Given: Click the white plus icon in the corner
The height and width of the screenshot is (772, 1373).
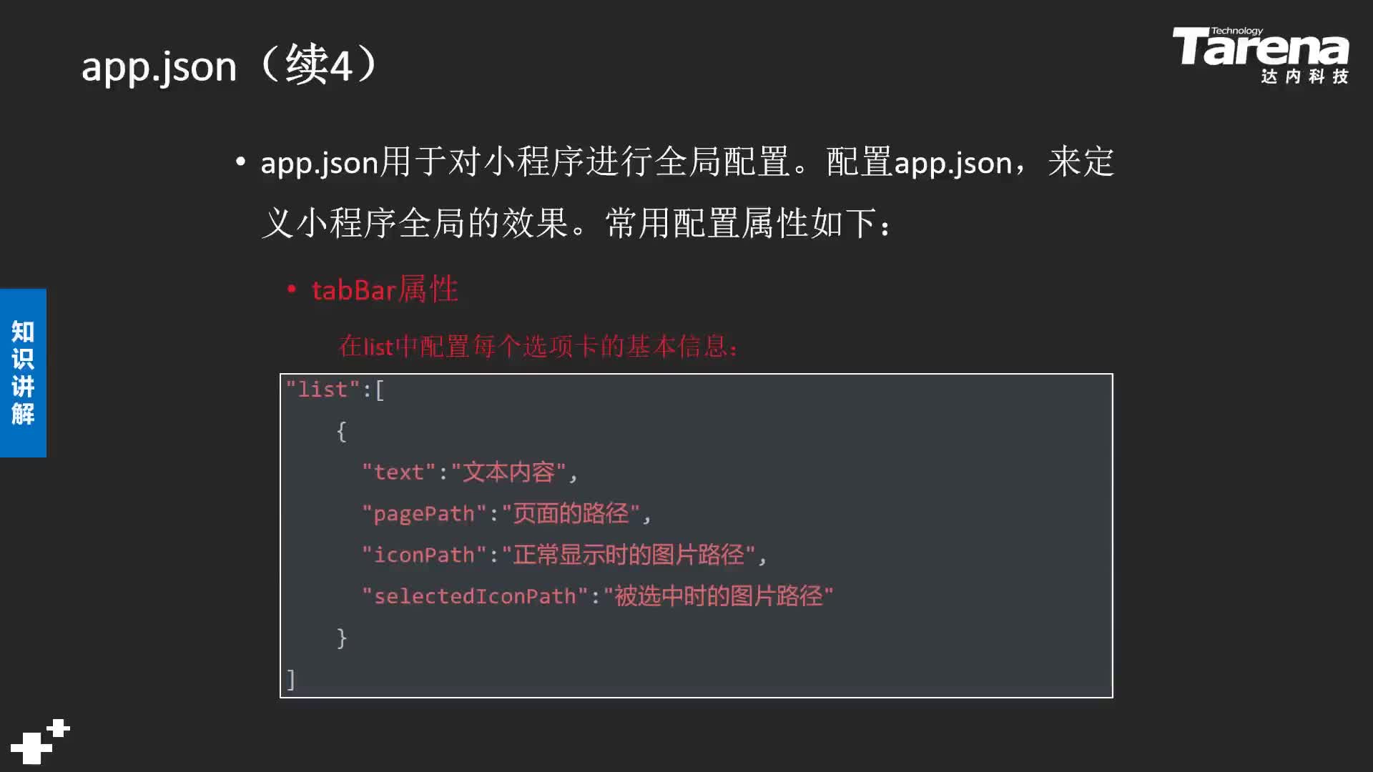Looking at the screenshot, I should 40,742.
